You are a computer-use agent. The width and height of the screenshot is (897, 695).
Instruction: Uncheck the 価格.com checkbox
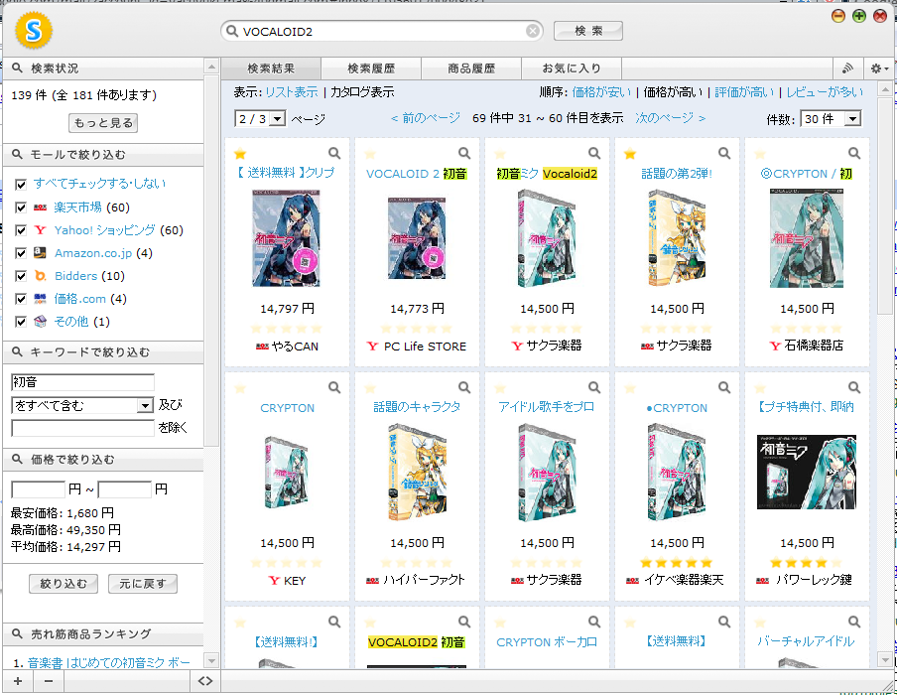coord(21,299)
